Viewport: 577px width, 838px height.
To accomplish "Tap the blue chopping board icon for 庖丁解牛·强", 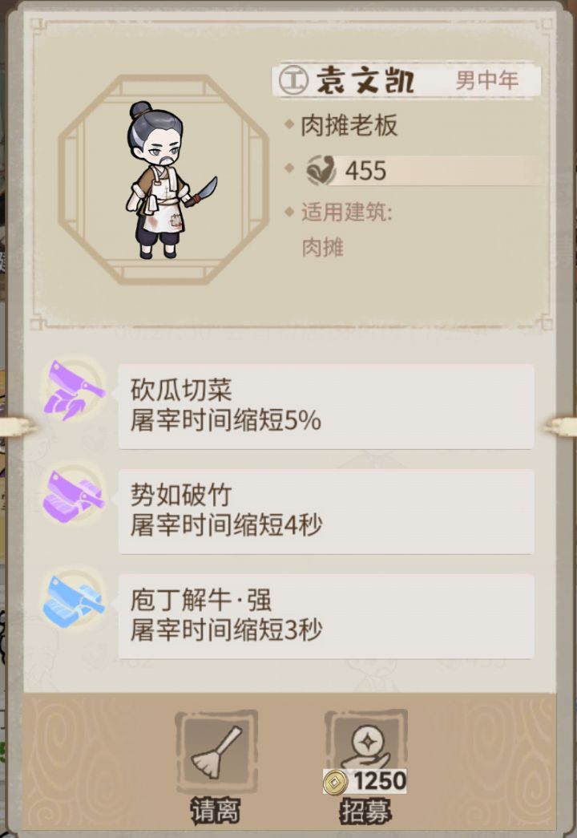I will tap(74, 602).
